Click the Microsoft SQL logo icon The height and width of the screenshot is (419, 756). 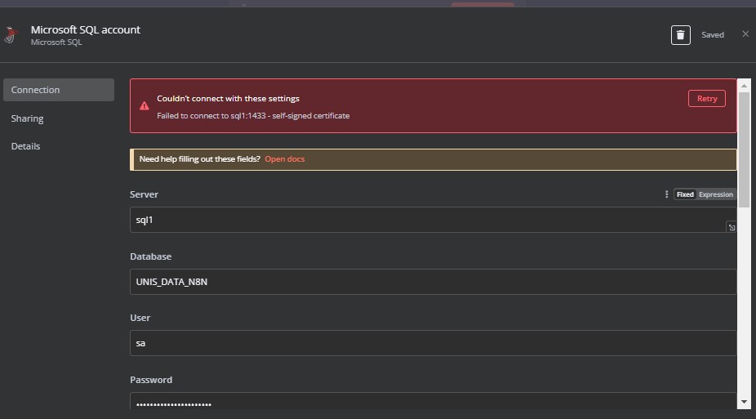coord(11,35)
